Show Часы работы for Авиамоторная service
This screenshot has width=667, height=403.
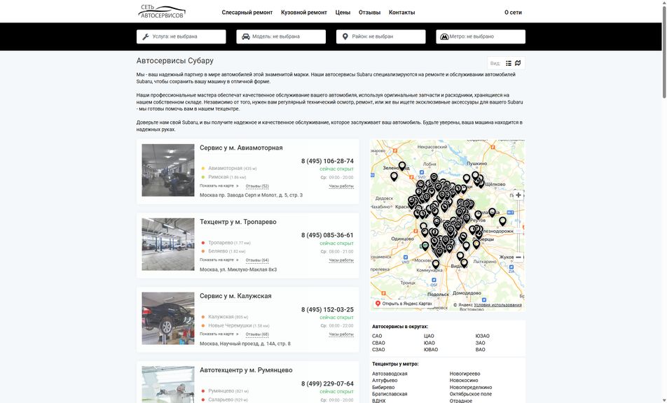coord(341,186)
